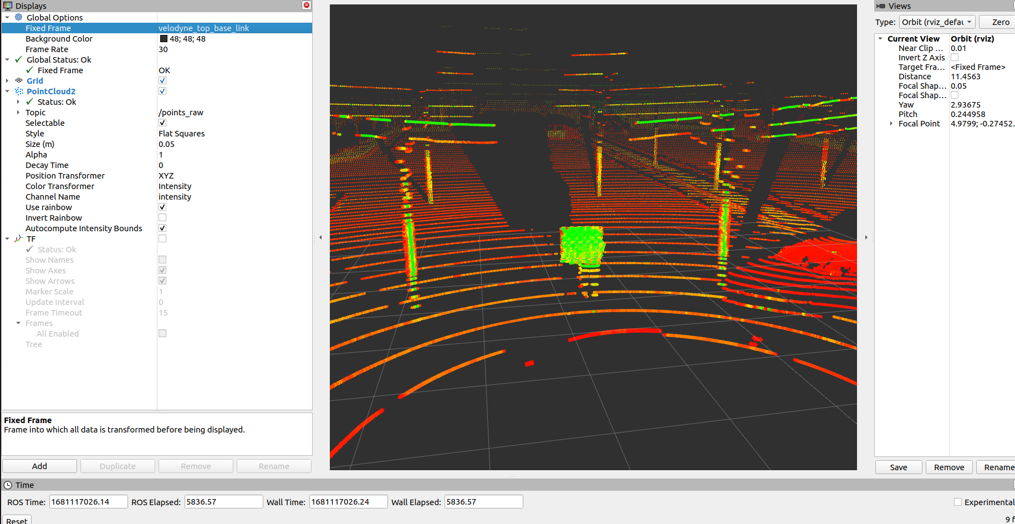Click the green cube in the point cloud view
1015x524 pixels.
[x=582, y=245]
